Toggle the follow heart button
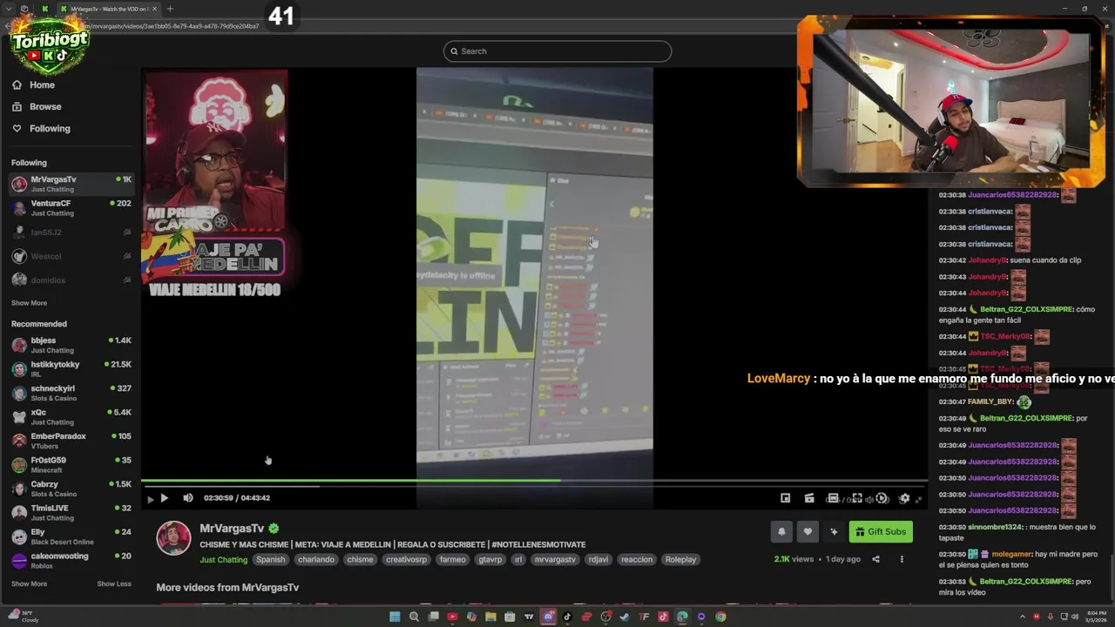This screenshot has height=627, width=1115. pos(808,532)
